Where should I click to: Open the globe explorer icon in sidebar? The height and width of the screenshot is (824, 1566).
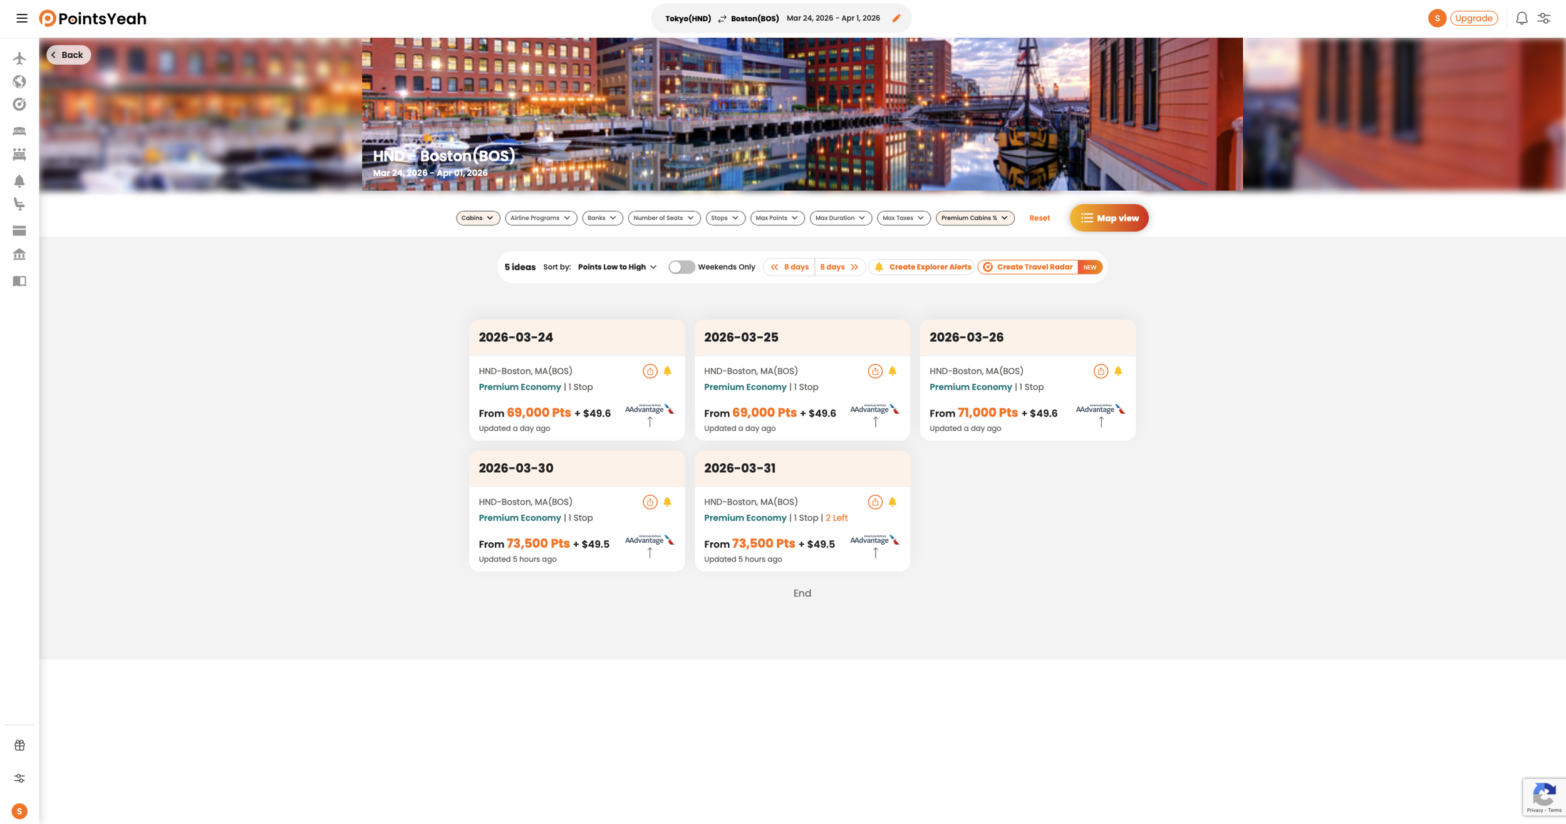(x=19, y=81)
